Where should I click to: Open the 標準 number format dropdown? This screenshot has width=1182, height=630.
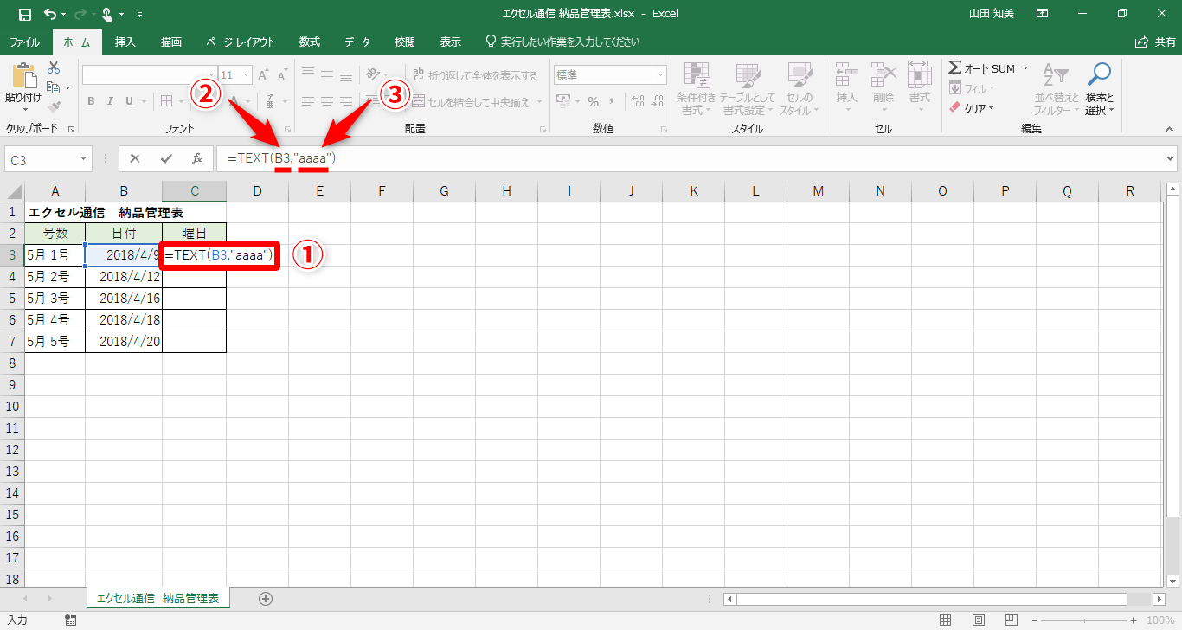(x=660, y=75)
